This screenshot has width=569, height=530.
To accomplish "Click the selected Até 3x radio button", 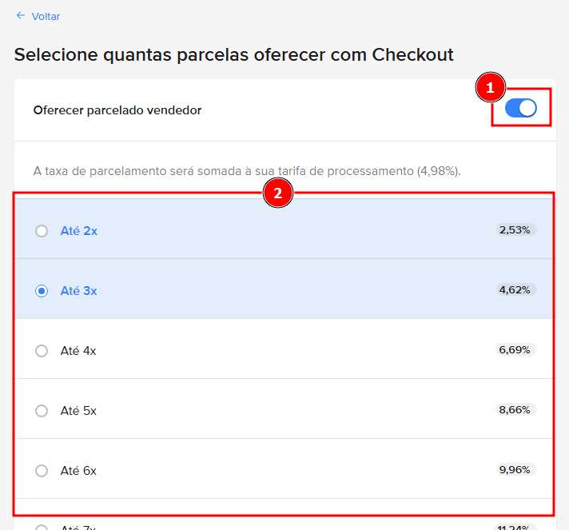I will click(x=42, y=291).
